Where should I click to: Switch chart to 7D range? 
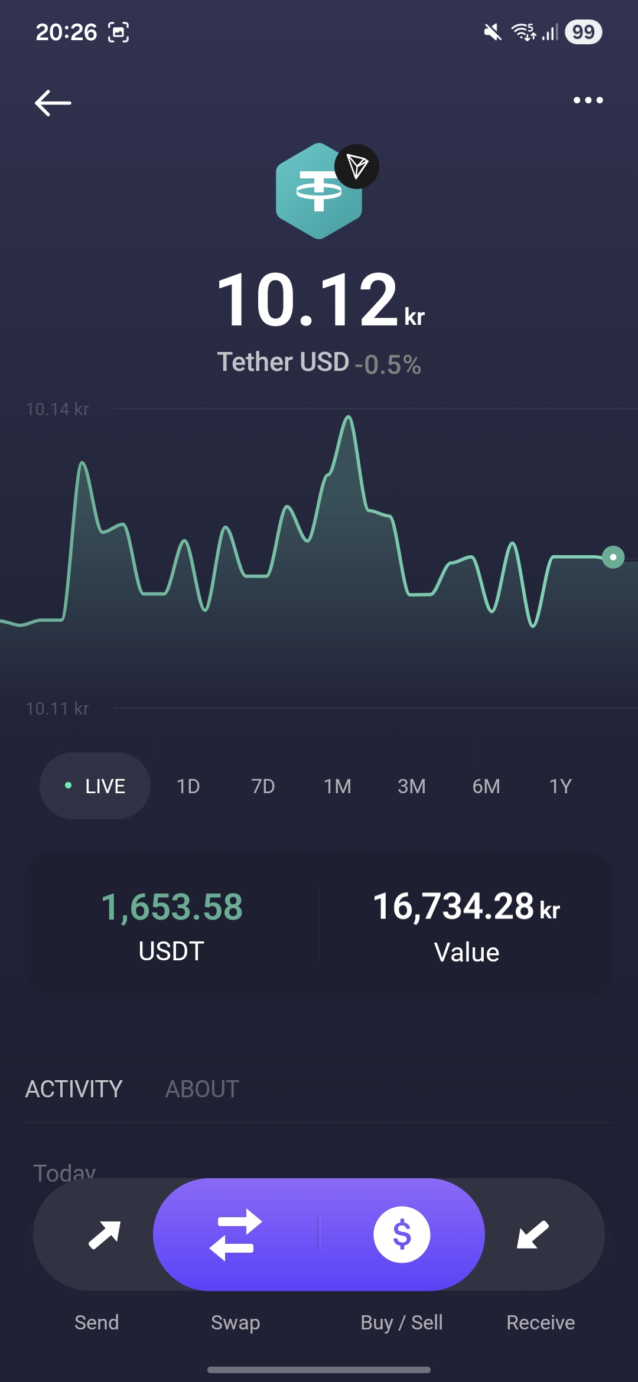click(x=263, y=786)
